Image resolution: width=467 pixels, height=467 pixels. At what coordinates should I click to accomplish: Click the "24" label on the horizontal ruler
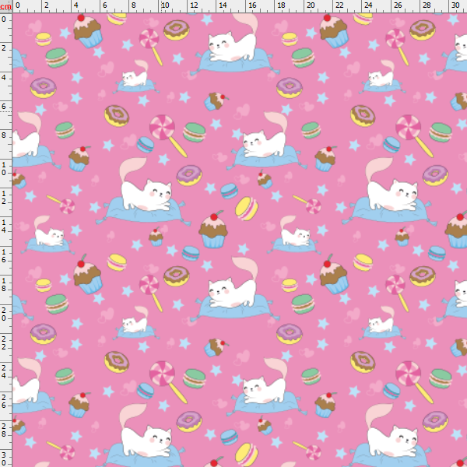pyautogui.click(x=368, y=5)
